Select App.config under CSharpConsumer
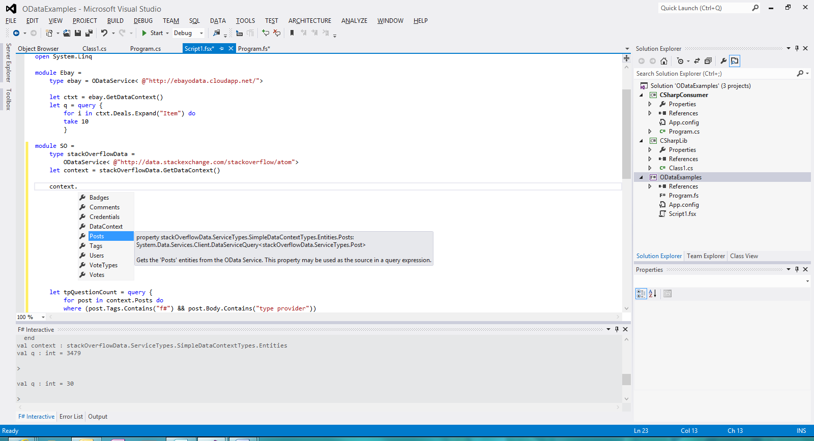Viewport: 814px width, 441px height. click(x=684, y=122)
